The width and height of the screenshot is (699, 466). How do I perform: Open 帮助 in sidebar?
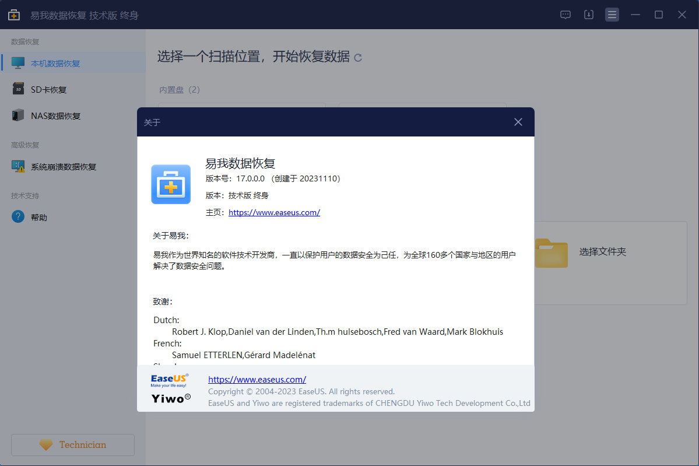pyautogui.click(x=73, y=217)
